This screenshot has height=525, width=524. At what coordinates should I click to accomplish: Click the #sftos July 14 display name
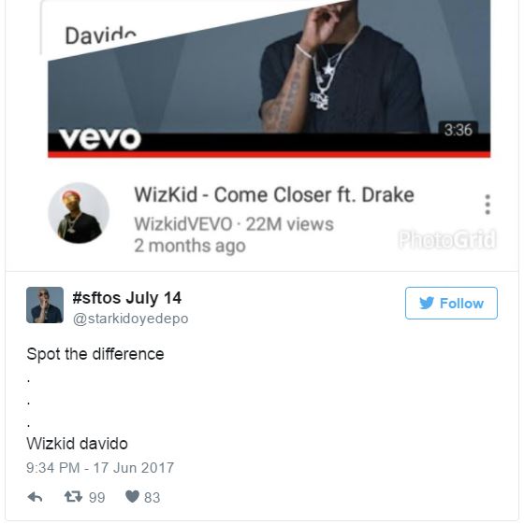coord(127,298)
